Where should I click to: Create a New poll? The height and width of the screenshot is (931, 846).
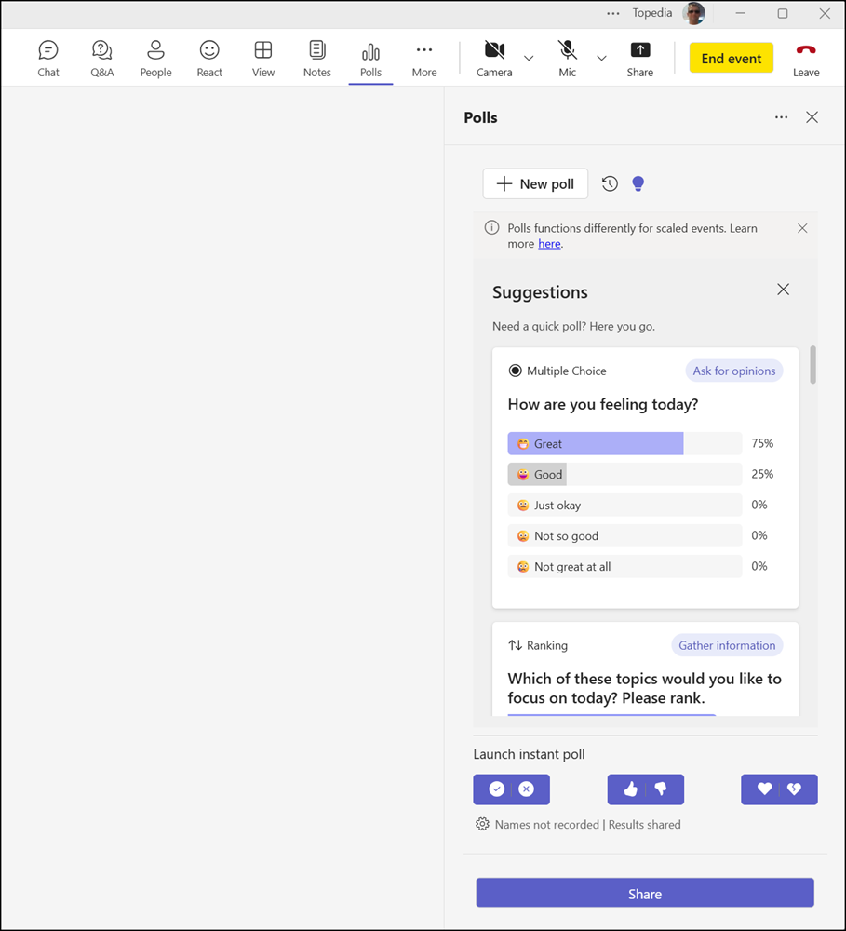[x=534, y=183]
